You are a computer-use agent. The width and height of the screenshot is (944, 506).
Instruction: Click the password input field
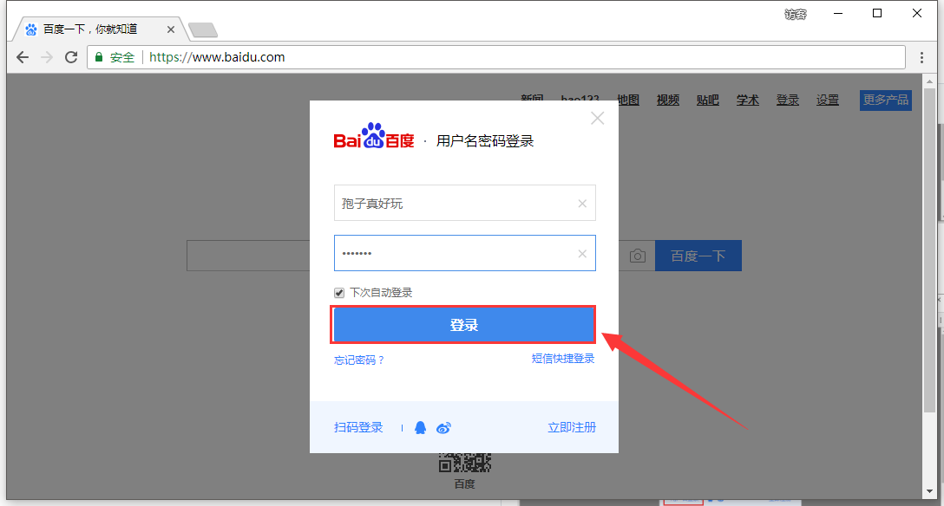coord(451,254)
